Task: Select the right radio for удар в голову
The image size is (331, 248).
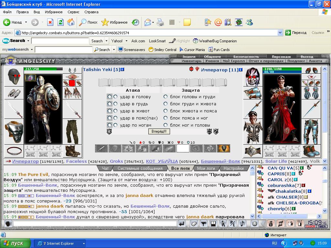Action: [115, 97]
